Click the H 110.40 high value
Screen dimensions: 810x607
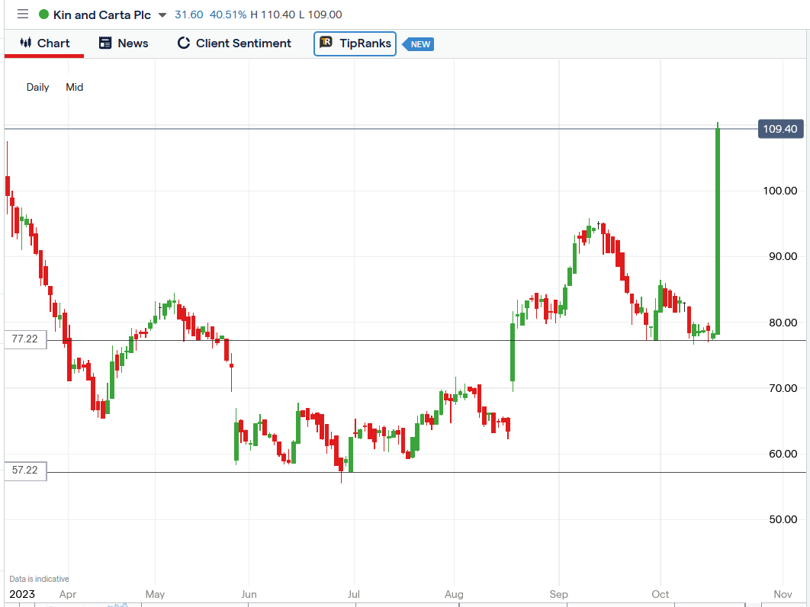(x=273, y=14)
